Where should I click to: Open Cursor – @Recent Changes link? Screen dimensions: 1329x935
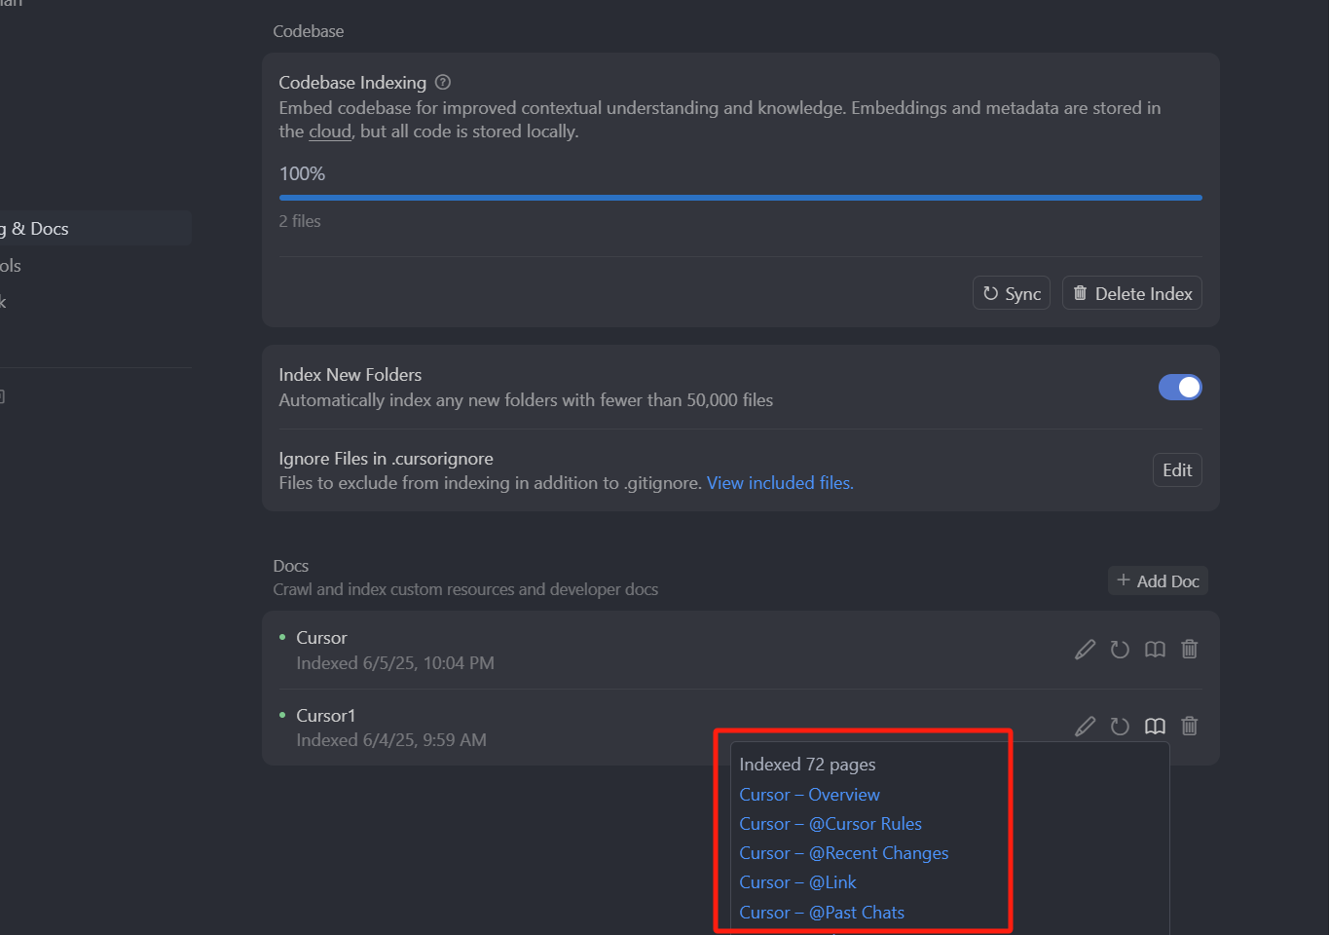(x=844, y=853)
